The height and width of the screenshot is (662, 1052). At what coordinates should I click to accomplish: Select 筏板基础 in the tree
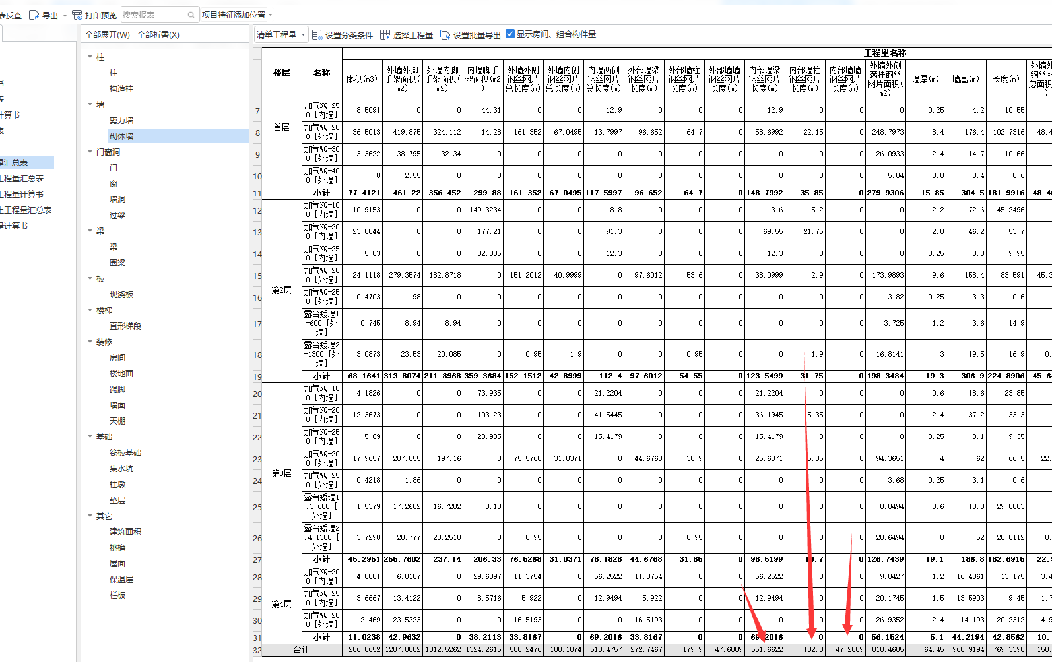click(125, 452)
